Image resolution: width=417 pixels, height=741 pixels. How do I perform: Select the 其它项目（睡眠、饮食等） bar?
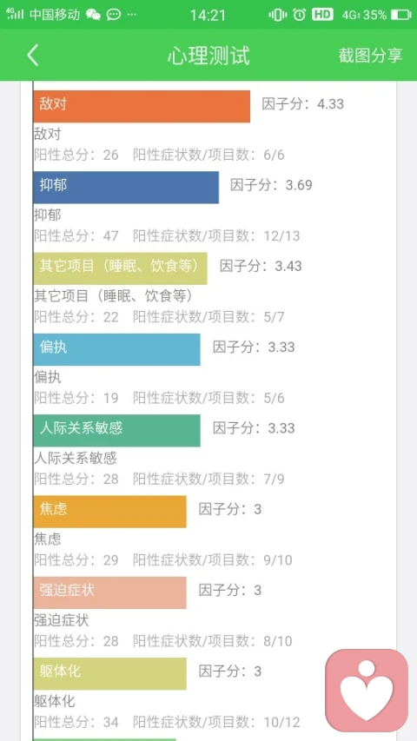[120, 268]
